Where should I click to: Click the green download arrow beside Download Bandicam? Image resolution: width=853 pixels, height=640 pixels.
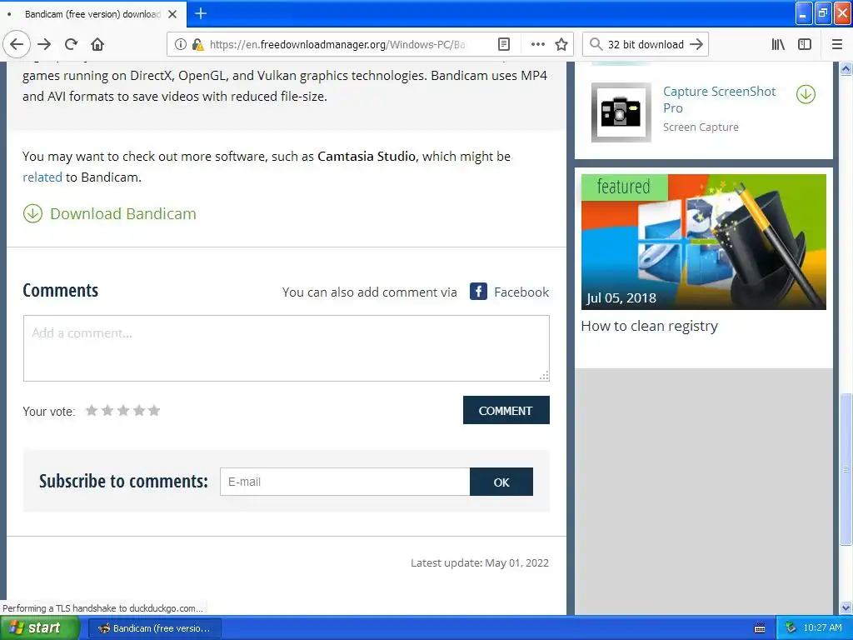pos(32,214)
